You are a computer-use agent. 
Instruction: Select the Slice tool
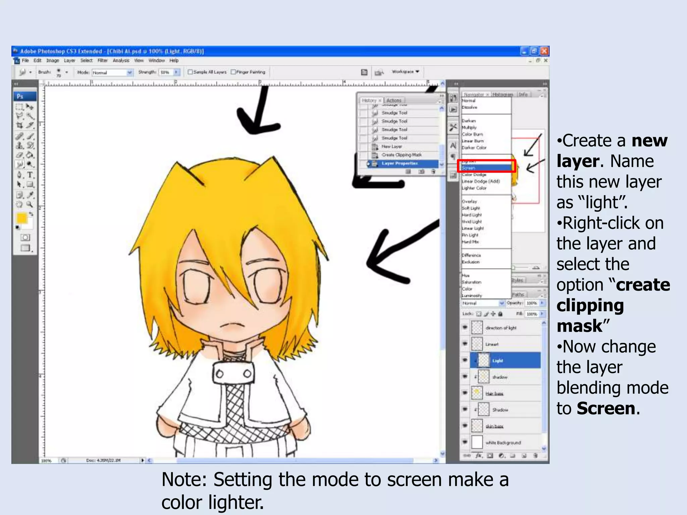click(x=30, y=125)
